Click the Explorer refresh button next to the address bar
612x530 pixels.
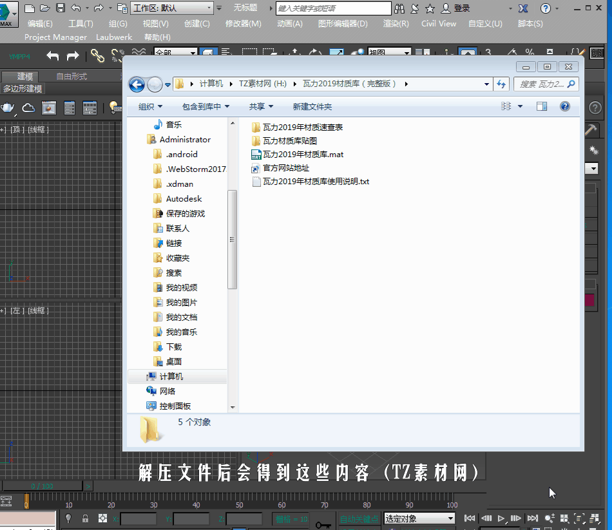coord(501,84)
